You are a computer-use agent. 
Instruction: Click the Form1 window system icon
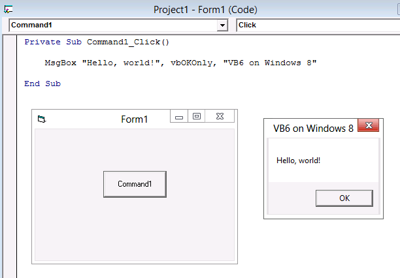pos(42,119)
